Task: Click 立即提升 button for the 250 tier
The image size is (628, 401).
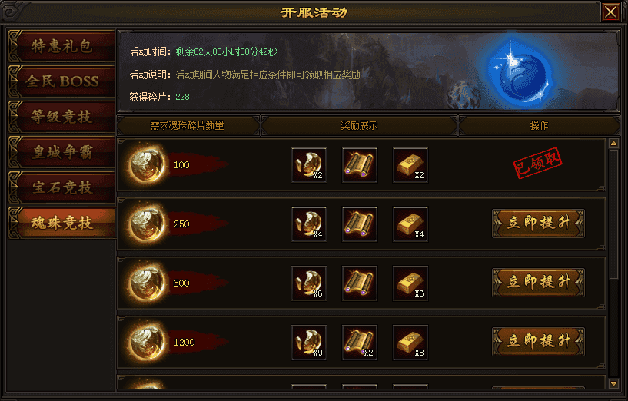Action: coord(538,224)
